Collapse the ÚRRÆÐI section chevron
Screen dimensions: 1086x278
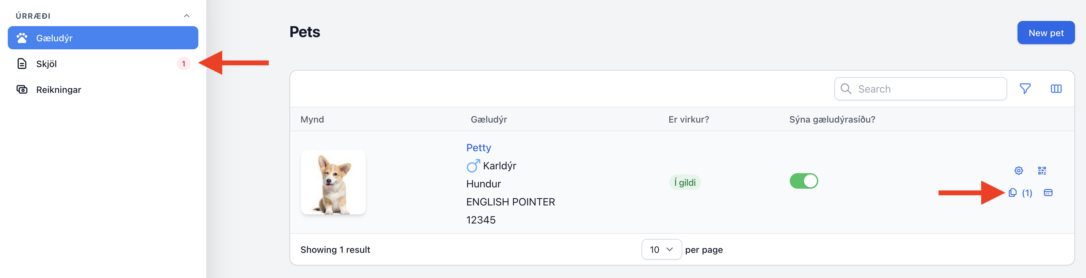[x=186, y=16]
